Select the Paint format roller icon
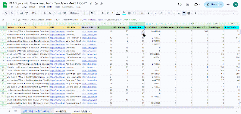This screenshot has height=114, width=241. [27, 13]
